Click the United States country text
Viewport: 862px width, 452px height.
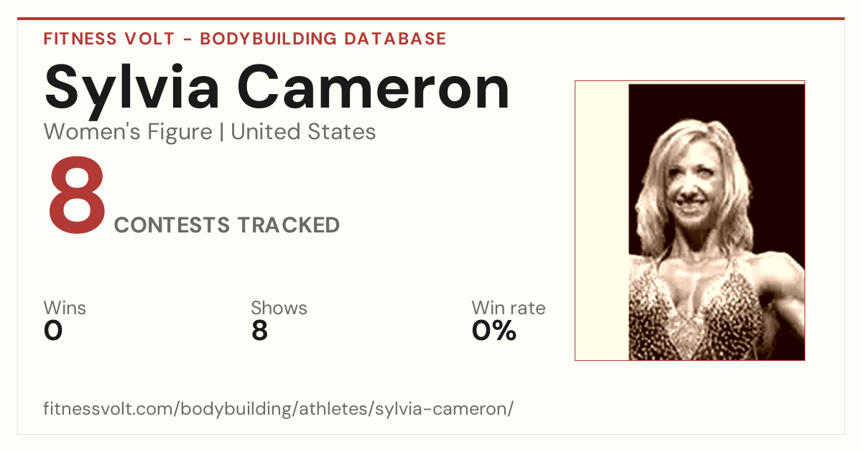pyautogui.click(x=303, y=132)
